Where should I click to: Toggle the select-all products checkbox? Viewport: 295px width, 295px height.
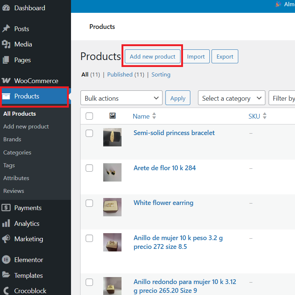point(89,116)
